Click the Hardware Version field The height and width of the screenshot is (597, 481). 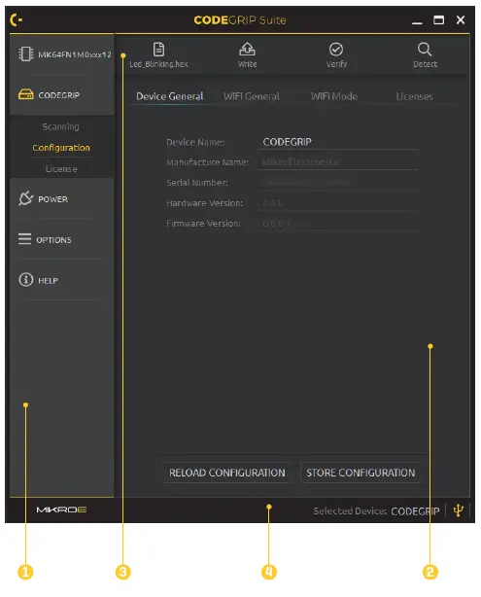click(338, 203)
